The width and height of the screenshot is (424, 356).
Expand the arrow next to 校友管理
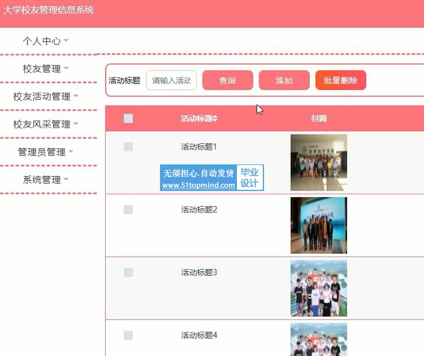(x=66, y=68)
